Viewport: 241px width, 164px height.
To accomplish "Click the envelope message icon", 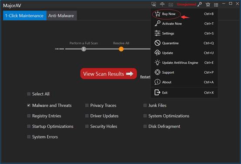I will point(171,5).
